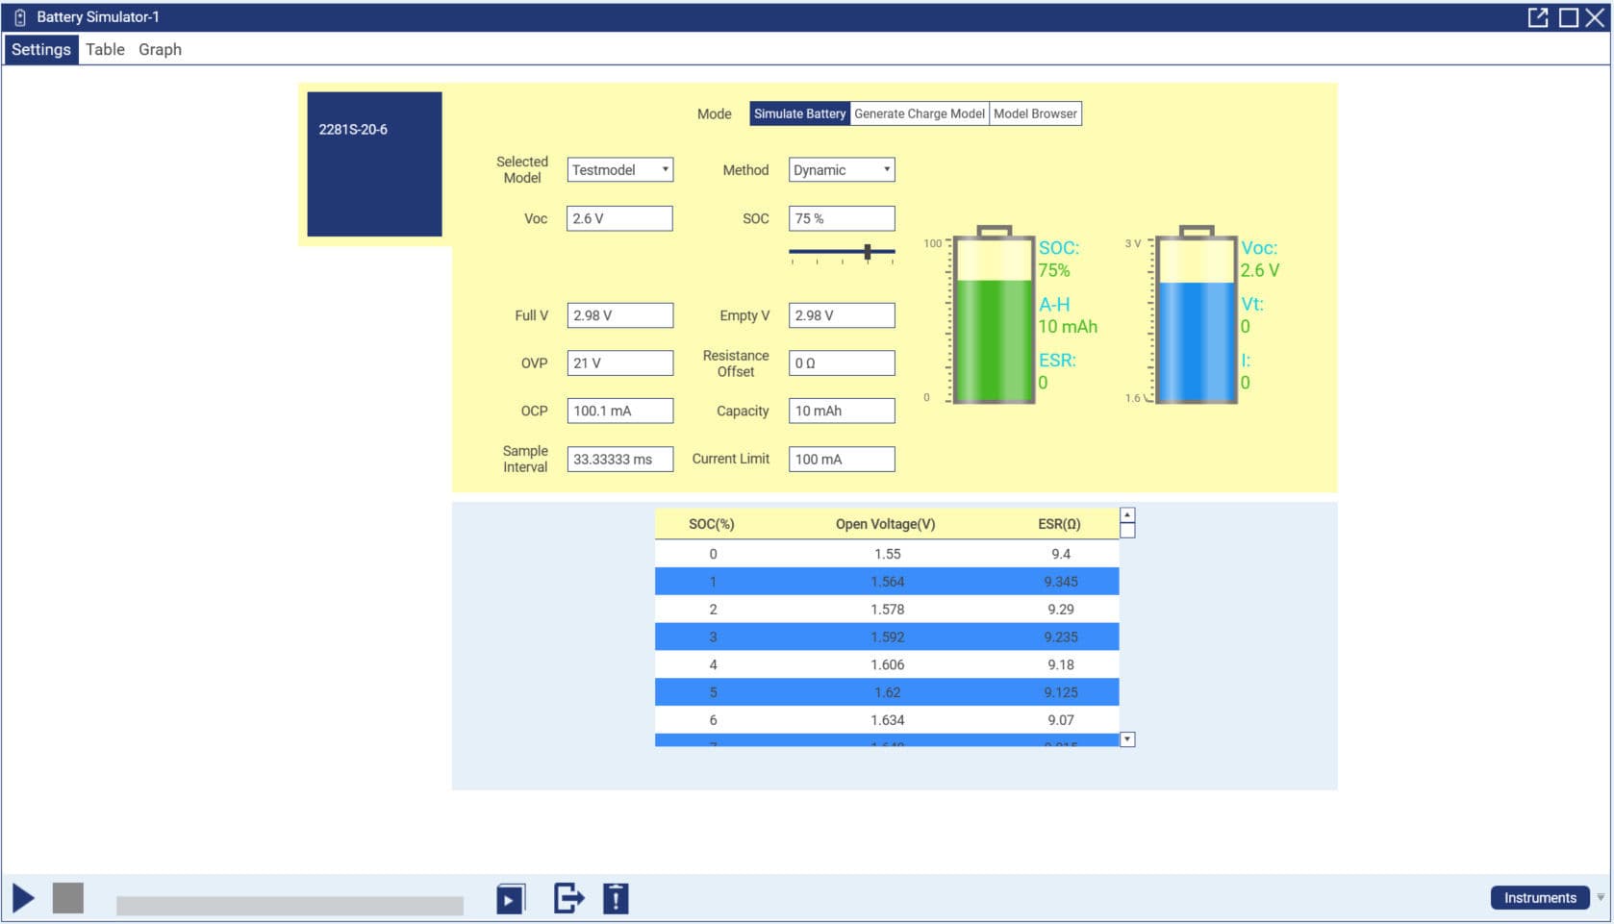Start the battery simulation run
1614x924 pixels.
[24, 898]
